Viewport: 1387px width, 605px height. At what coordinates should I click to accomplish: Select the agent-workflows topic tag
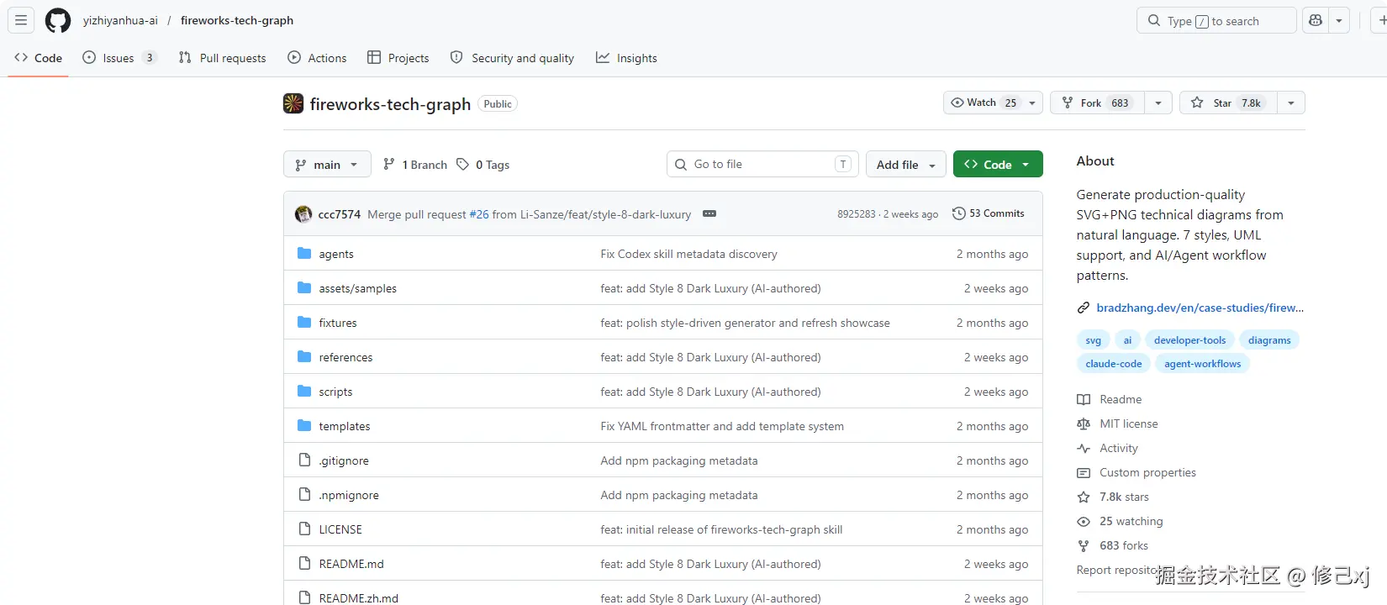(1202, 364)
